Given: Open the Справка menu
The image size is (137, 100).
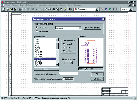Looking at the screenshot, I should click(78, 5).
